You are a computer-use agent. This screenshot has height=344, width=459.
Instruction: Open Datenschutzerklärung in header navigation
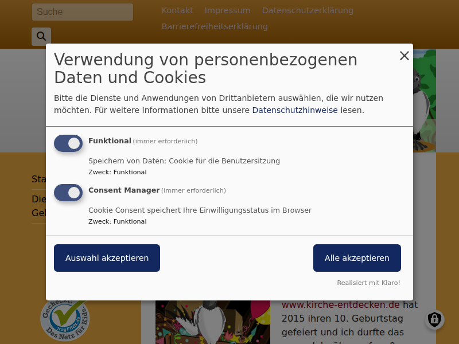308,10
